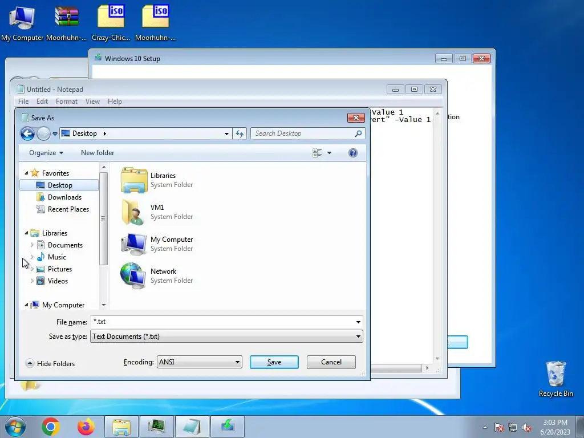Click the Crazy-Chic ISO desktop icon
Screen dimensions: 584x438
tap(111, 22)
